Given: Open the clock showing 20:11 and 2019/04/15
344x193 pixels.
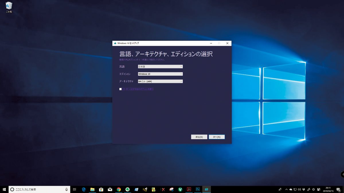Looking at the screenshot, I should tap(328, 189).
